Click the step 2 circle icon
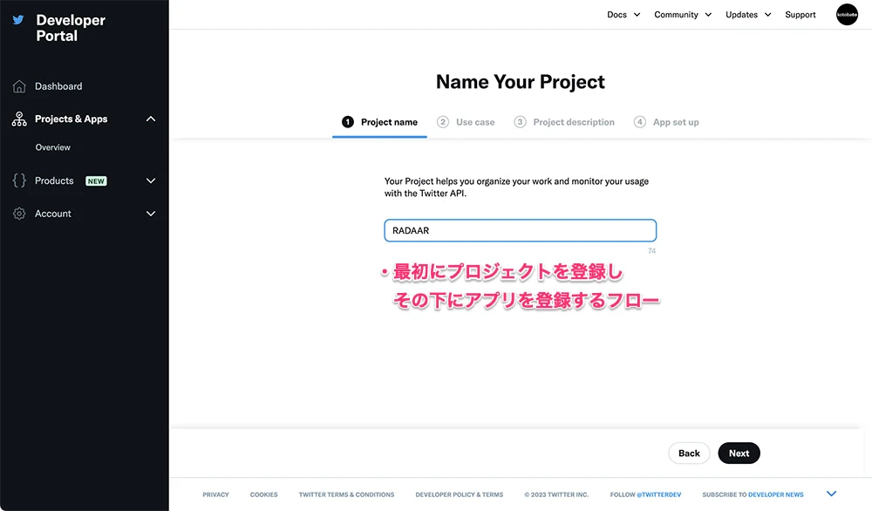Screen dimensions: 872x511 (443, 122)
